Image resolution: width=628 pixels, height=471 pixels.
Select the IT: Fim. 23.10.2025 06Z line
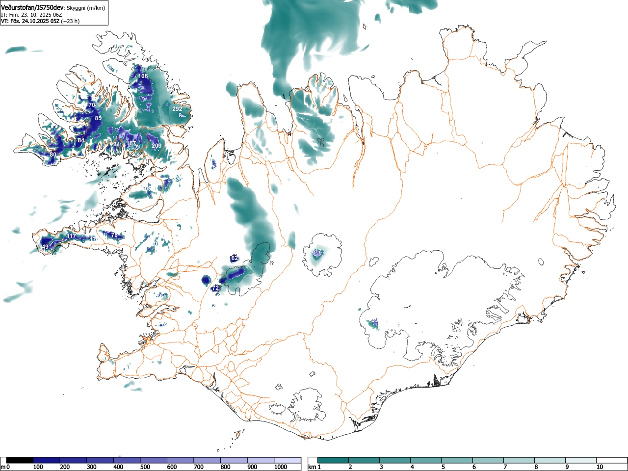coord(31,15)
